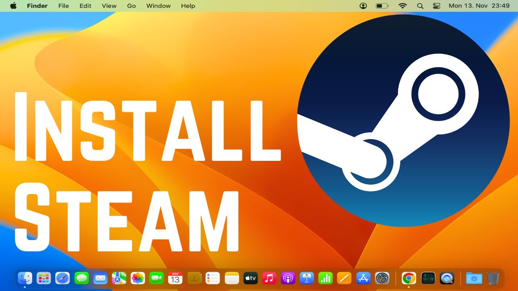Open the Downloads folder stack
Viewport: 518px width, 291px height.
coord(474,278)
